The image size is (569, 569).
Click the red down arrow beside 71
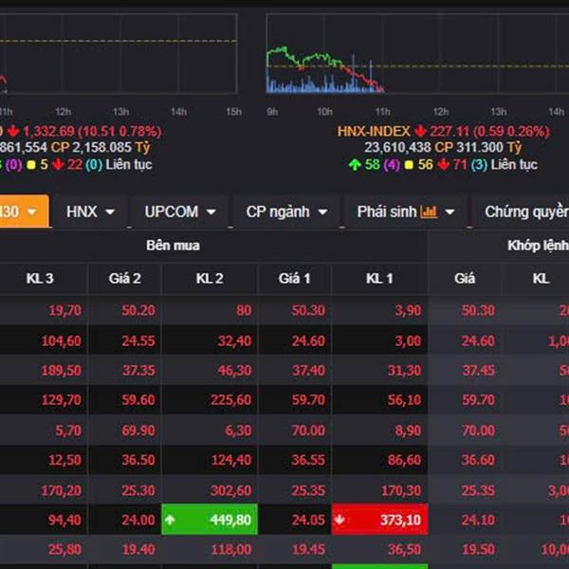[x=443, y=165]
